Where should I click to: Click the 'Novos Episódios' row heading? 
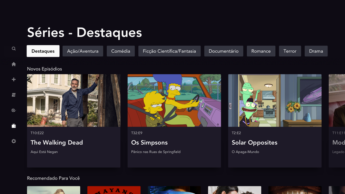point(45,69)
